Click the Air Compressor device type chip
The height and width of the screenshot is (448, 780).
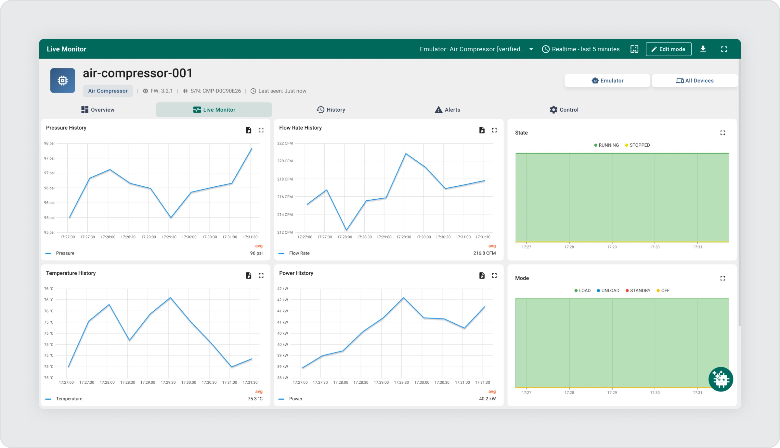pyautogui.click(x=108, y=91)
